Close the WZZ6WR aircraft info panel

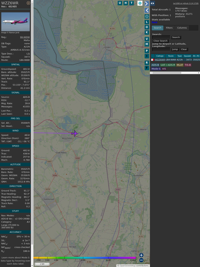[x=28, y=3]
